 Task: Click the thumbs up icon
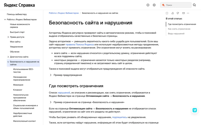(x=173, y=13)
